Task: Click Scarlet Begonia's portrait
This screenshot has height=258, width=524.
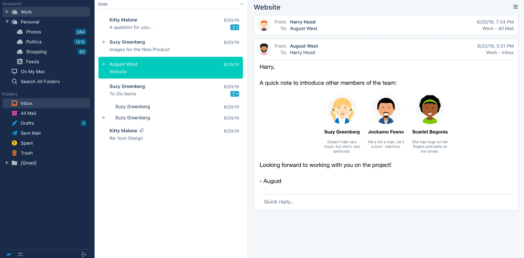Action: 430,109
